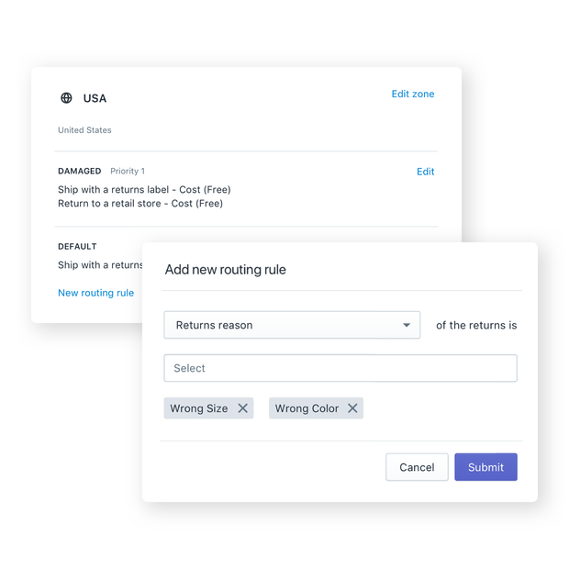Click the DAMAGED rule heading
Viewport: 569px width, 569px height.
[79, 172]
